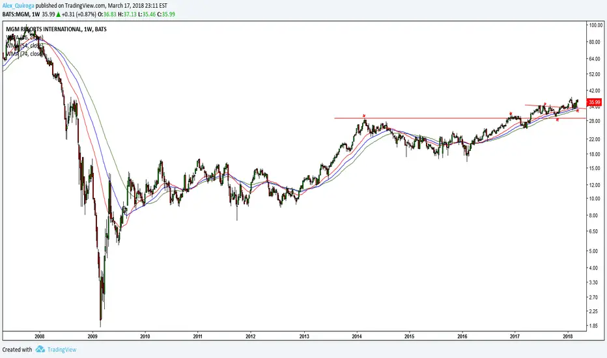607x358 pixels.
Task: Click the C:35.99 close value
Action: pos(166,14)
